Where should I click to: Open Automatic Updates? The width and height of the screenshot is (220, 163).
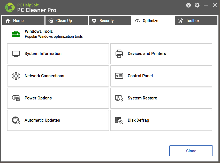tap(58, 120)
